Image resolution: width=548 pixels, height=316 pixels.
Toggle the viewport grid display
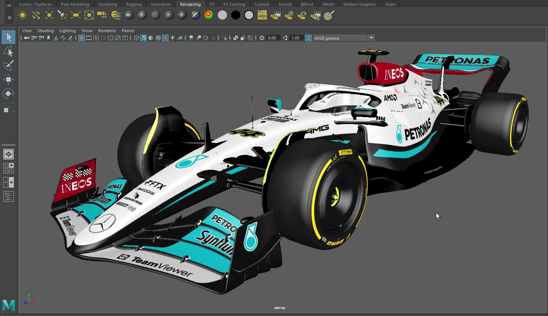pyautogui.click(x=81, y=38)
